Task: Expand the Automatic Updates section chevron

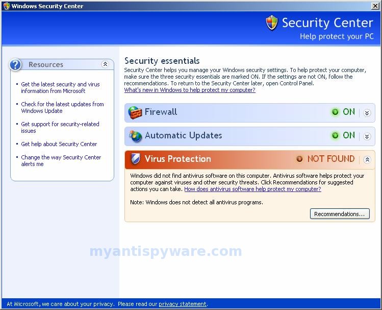Action: (x=367, y=136)
